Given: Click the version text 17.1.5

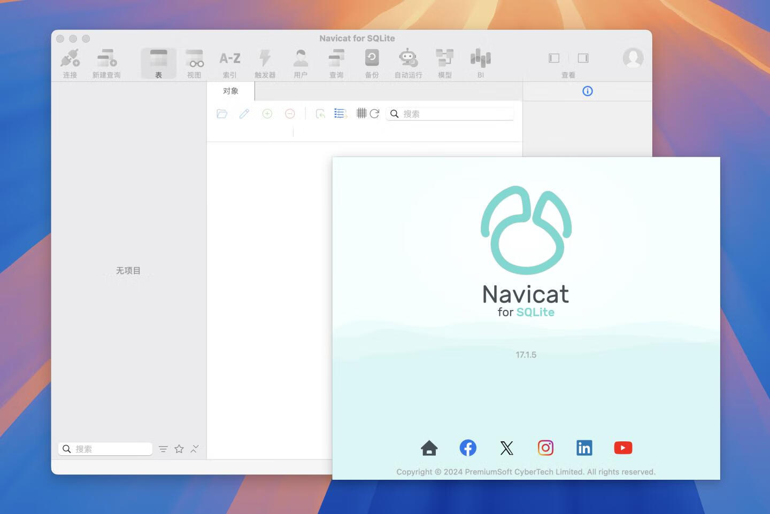Looking at the screenshot, I should click(526, 355).
